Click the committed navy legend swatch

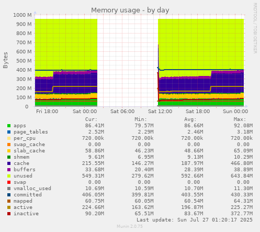[x=9, y=195]
